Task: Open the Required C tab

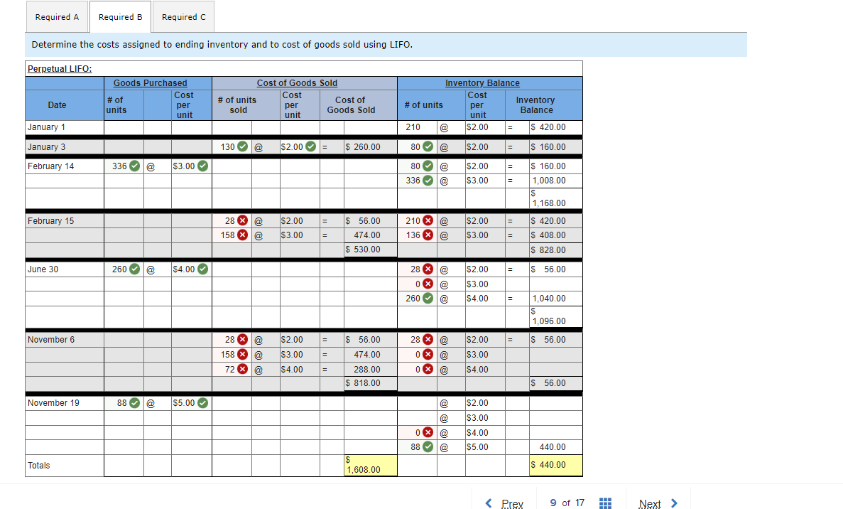Action: pos(184,17)
